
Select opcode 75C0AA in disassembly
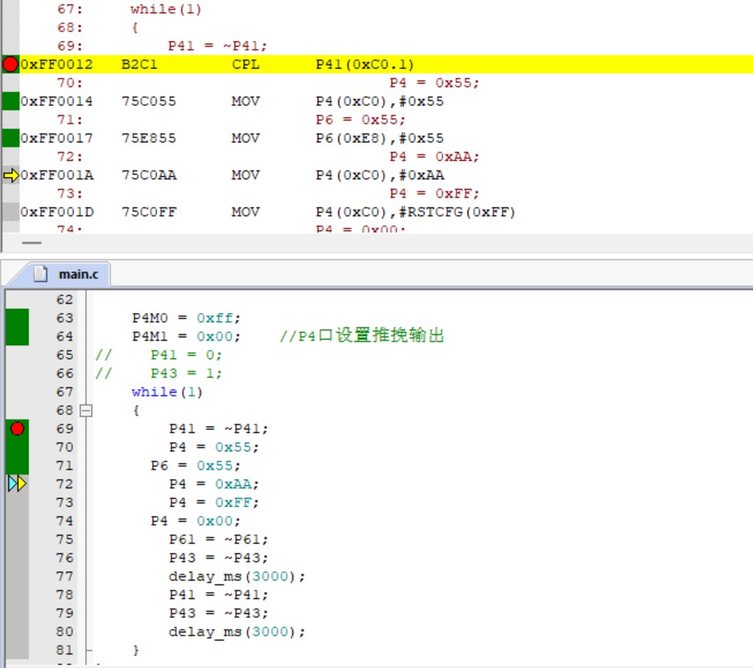[x=149, y=175]
